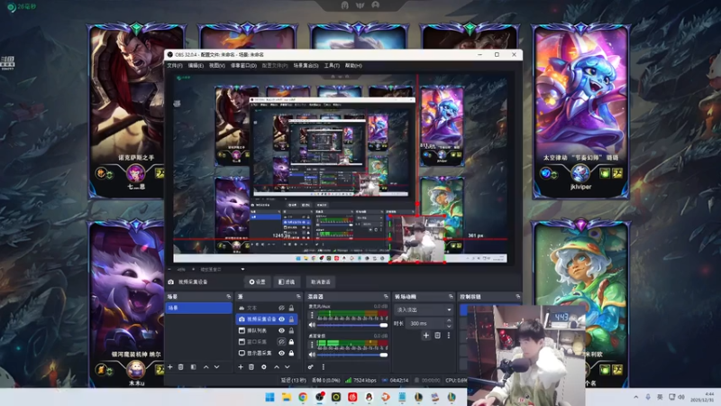Toggle lock on 排队列表 source
Image resolution: width=721 pixels, height=406 pixels.
pyautogui.click(x=291, y=330)
